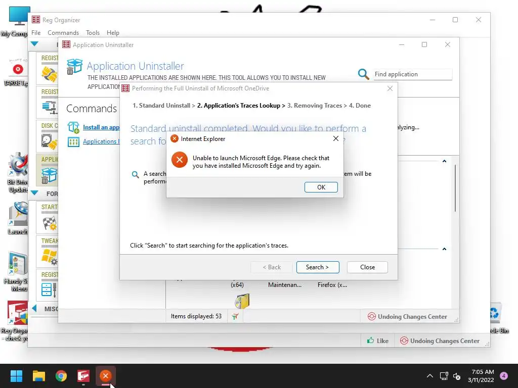Open the File menu in Reg Organizer
Image resolution: width=518 pixels, height=388 pixels.
click(36, 33)
